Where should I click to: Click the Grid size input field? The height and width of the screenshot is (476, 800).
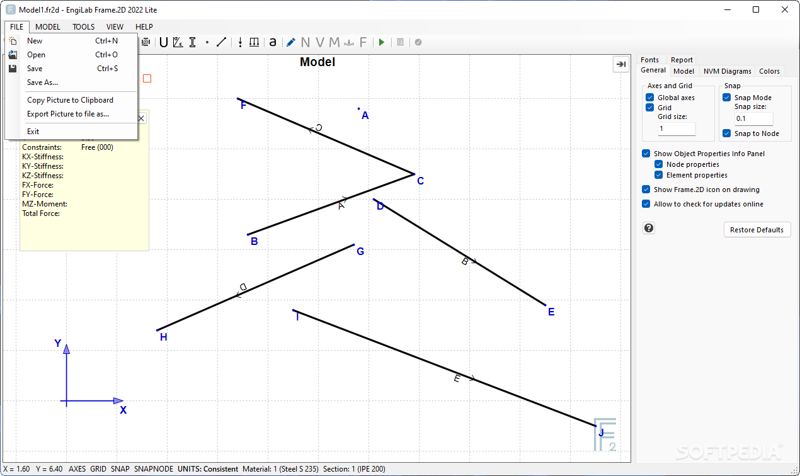click(677, 128)
